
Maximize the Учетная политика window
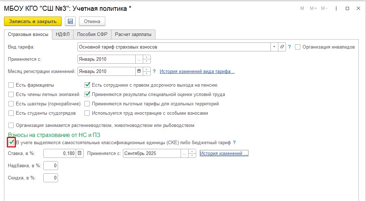coord(347,8)
